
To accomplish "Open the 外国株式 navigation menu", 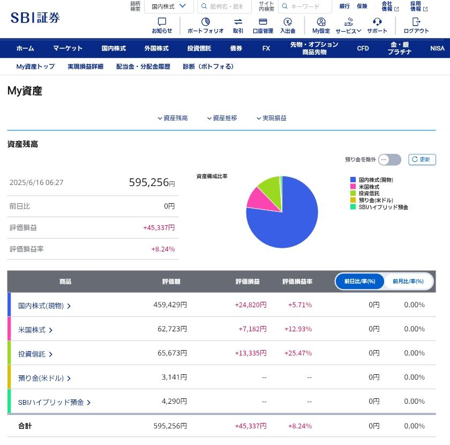I will (156, 48).
